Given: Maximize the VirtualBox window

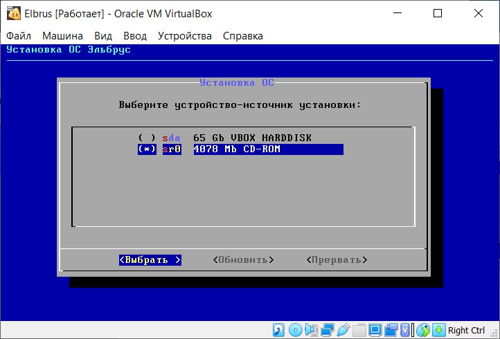Looking at the screenshot, I should click(438, 13).
